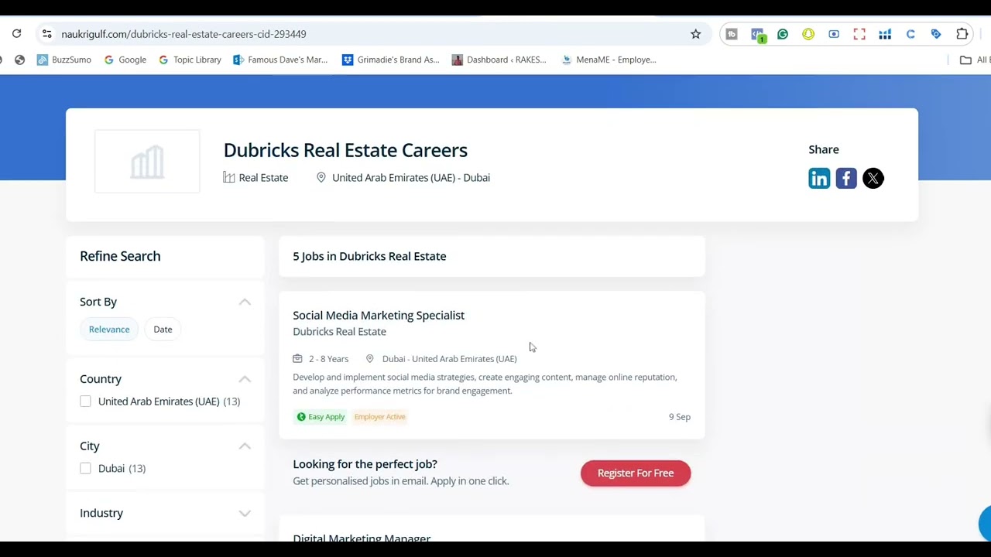Image resolution: width=991 pixels, height=557 pixels.
Task: Check United Arab Emirates (UAE) country filter
Action: tap(85, 402)
